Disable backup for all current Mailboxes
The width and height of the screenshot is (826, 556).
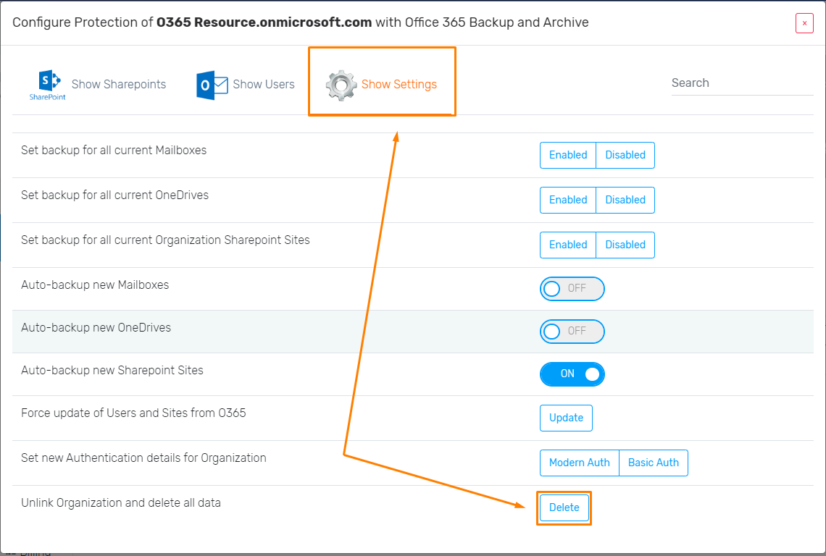625,156
